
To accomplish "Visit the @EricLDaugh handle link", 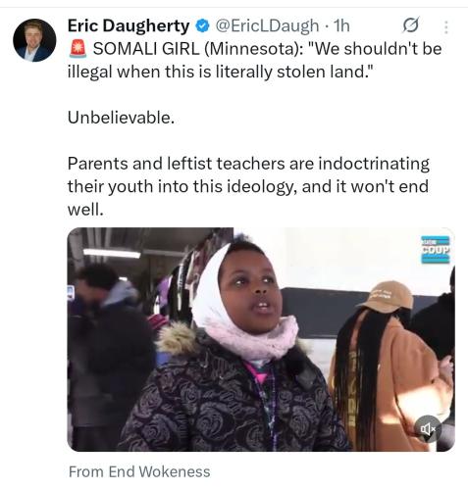I will coord(267,26).
